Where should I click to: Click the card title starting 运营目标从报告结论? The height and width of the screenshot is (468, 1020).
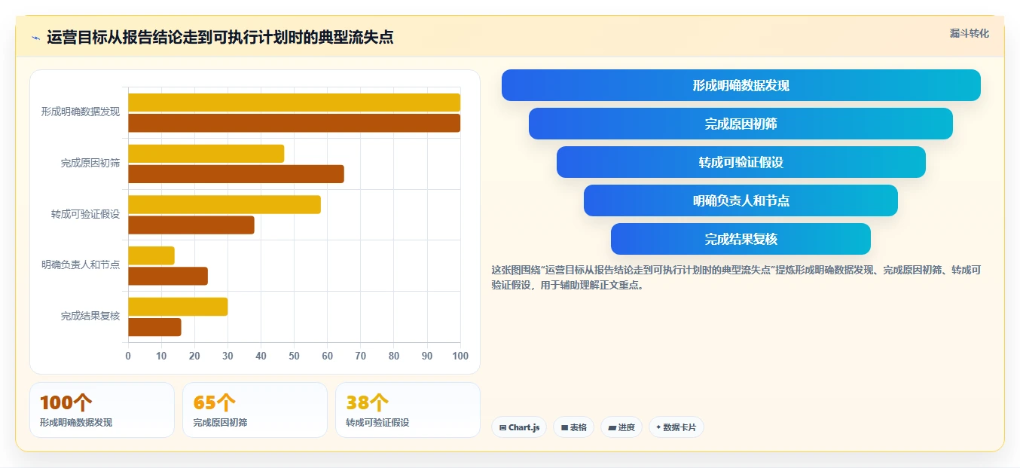pos(220,38)
